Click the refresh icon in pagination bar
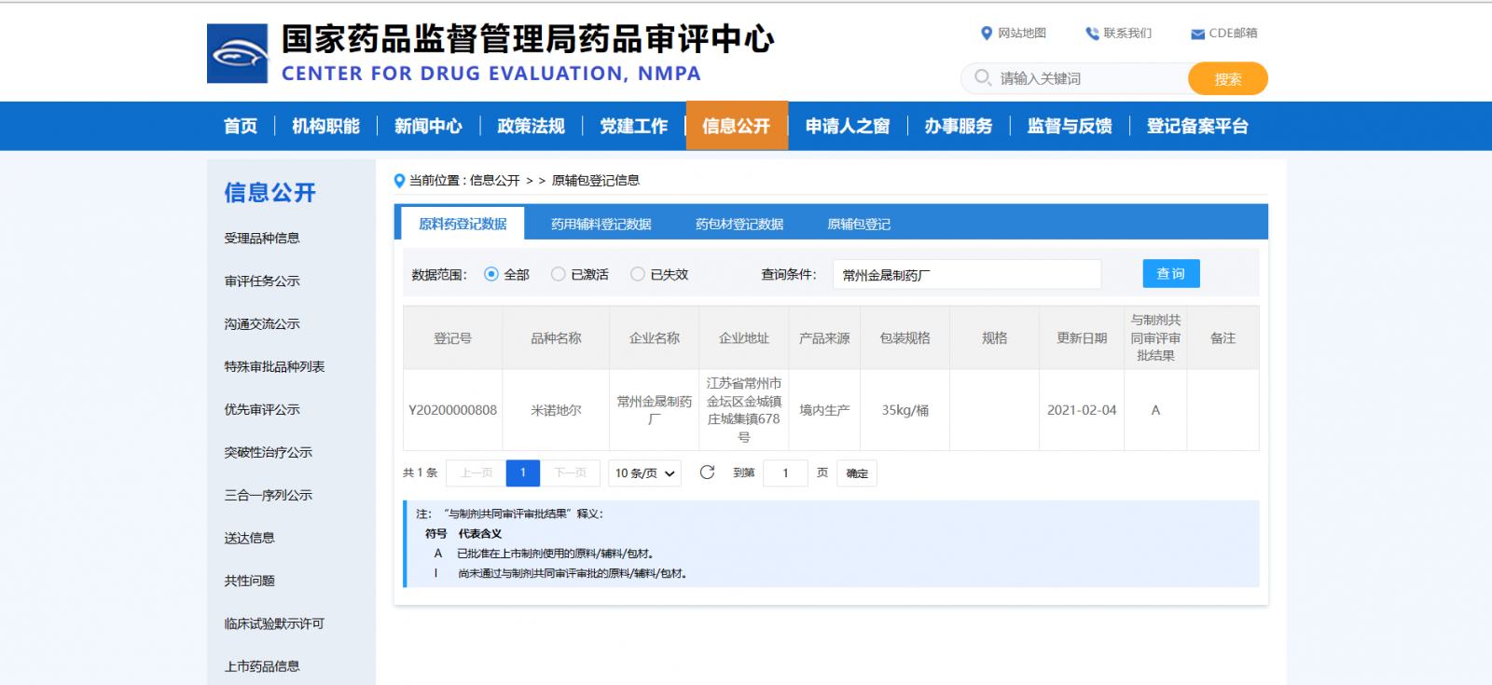1492x685 pixels. point(707,473)
